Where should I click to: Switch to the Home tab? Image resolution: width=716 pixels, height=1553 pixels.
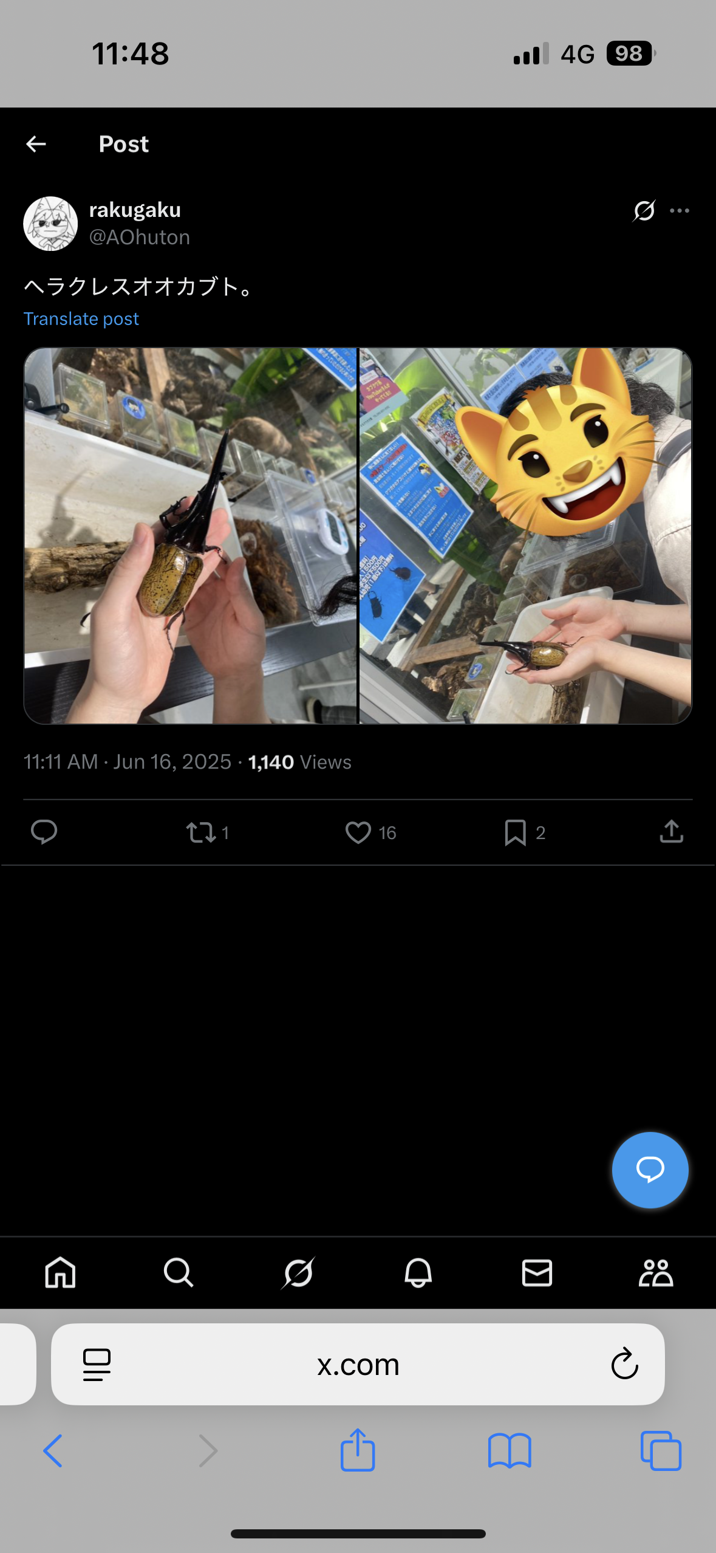click(x=60, y=1272)
